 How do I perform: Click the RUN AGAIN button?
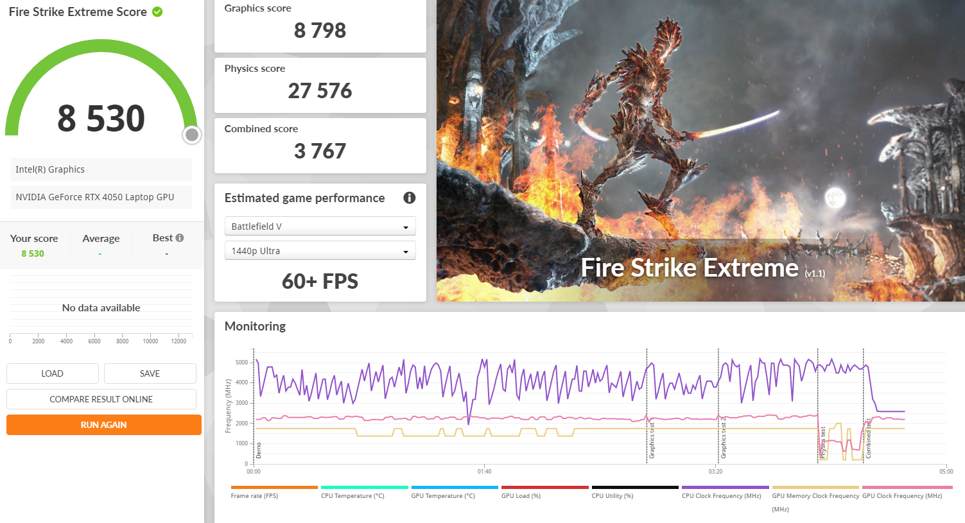point(103,424)
